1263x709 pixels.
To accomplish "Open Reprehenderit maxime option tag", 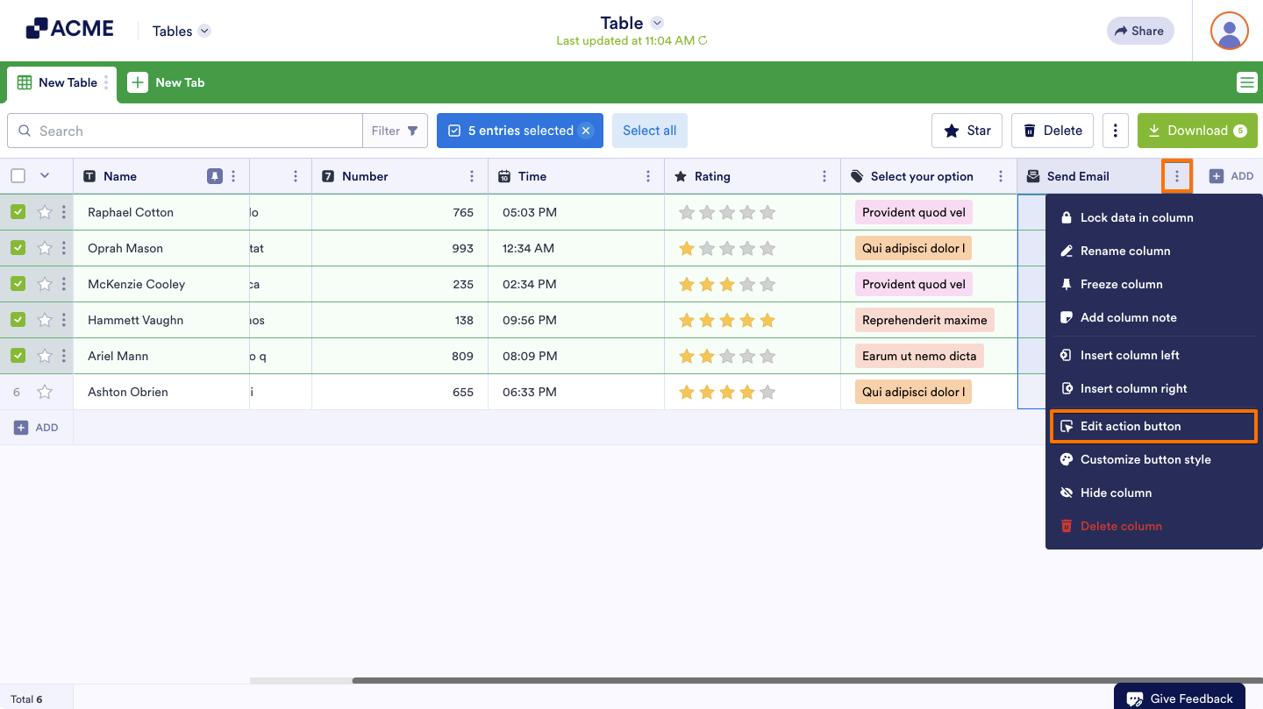I will coord(924,320).
